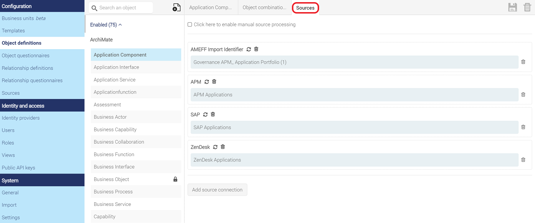
Task: Open Sources in the left sidebar
Action: [42, 93]
